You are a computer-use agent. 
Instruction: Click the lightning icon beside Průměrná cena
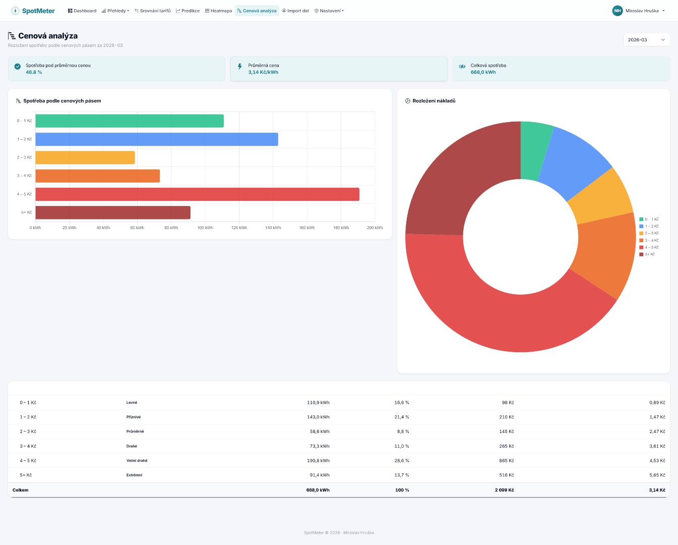240,66
